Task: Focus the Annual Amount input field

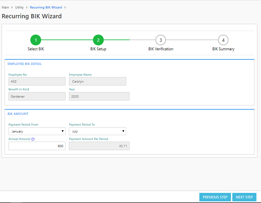Action: (x=37, y=146)
